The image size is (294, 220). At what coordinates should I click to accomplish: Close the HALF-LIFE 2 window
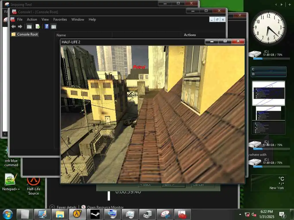[238, 41]
